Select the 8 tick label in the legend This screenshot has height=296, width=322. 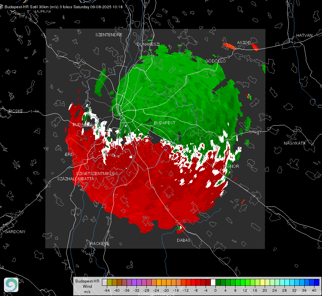tap(235, 290)
